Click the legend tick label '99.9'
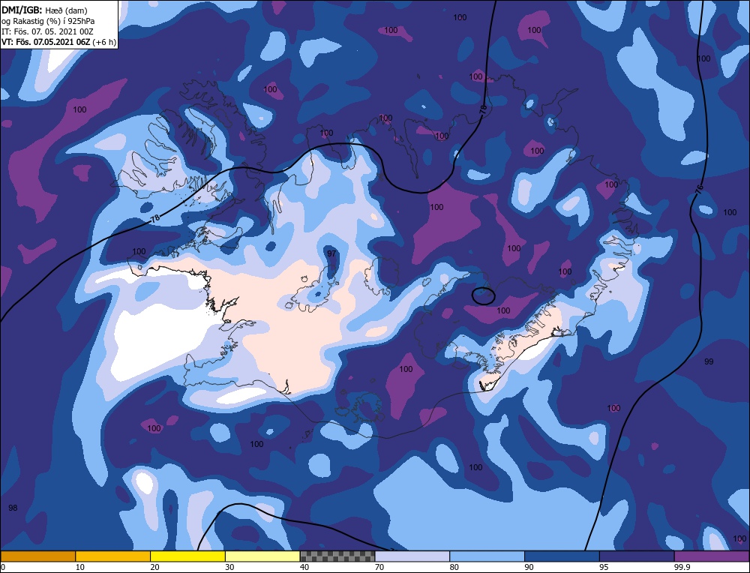This screenshot has width=750, height=573. pyautogui.click(x=682, y=567)
